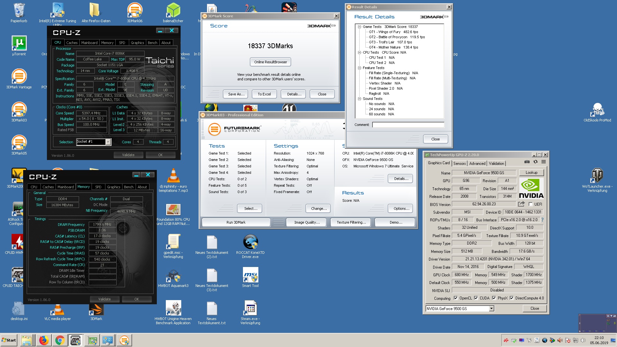Click the Bus Interface question mark icon
The image size is (617, 347).
542,220
